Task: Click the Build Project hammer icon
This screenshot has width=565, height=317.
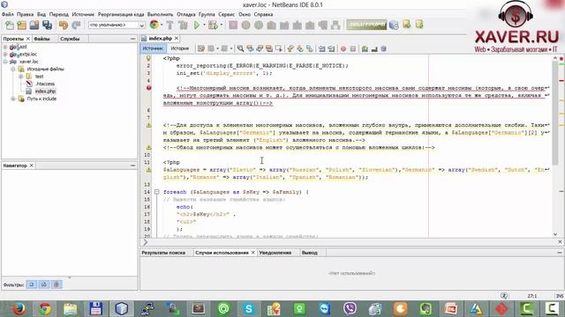Action: point(169,26)
